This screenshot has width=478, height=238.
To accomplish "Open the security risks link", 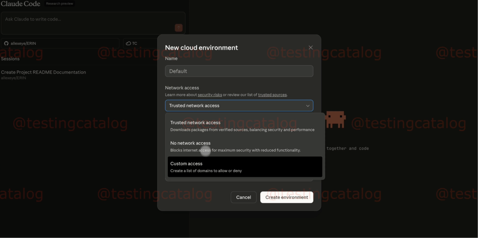I will tap(210, 95).
